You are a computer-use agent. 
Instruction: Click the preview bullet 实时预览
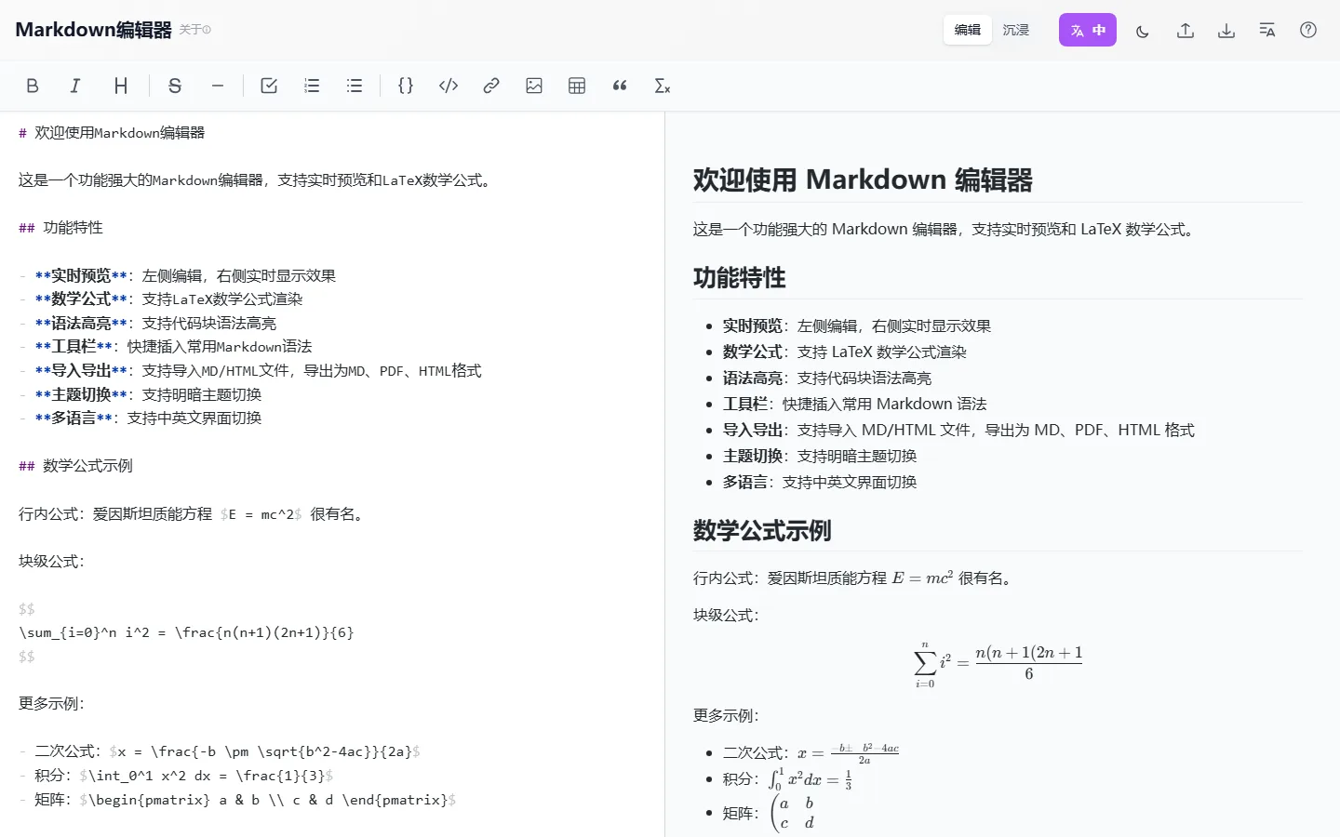[x=856, y=325]
